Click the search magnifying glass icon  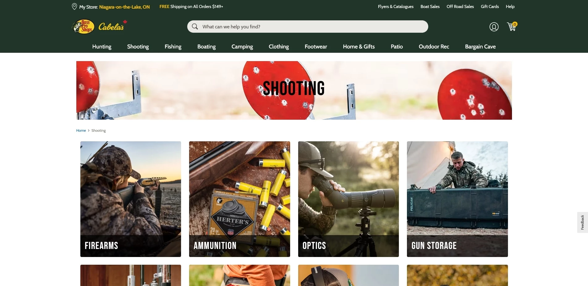pyautogui.click(x=195, y=27)
